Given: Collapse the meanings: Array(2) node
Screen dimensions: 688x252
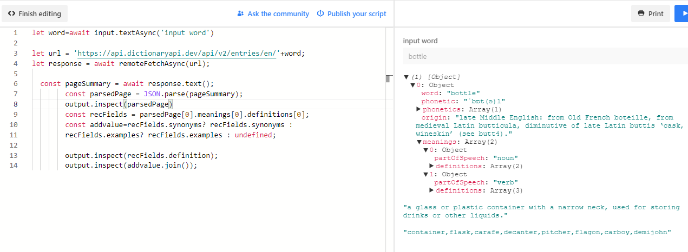Looking at the screenshot, I should point(418,142).
